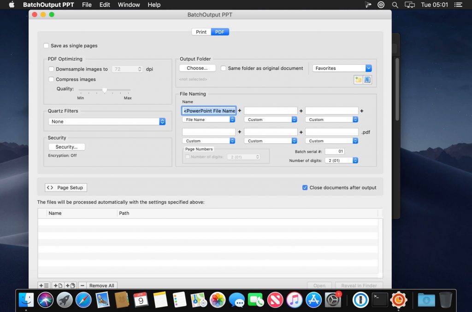Open Safari from the dock
Viewport: 472px width, 312px height.
[83, 300]
